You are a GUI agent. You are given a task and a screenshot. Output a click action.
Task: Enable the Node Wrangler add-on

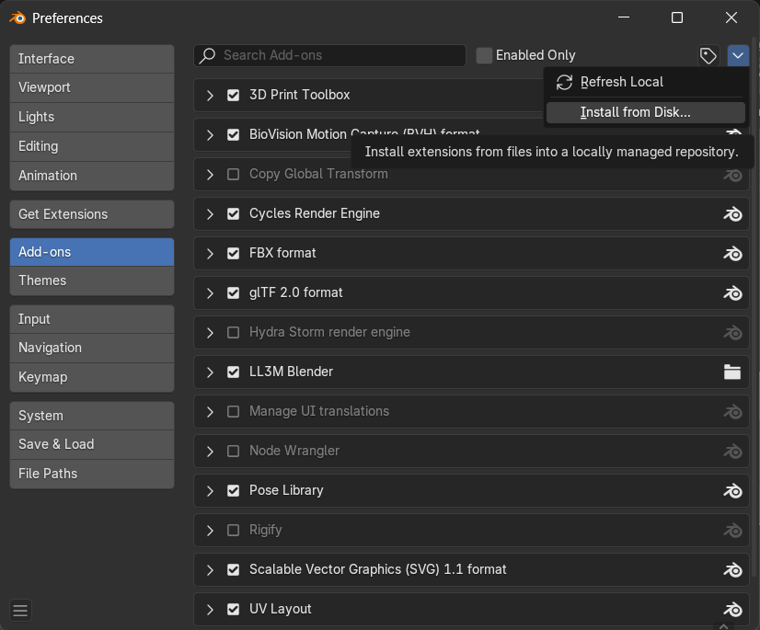(x=233, y=451)
